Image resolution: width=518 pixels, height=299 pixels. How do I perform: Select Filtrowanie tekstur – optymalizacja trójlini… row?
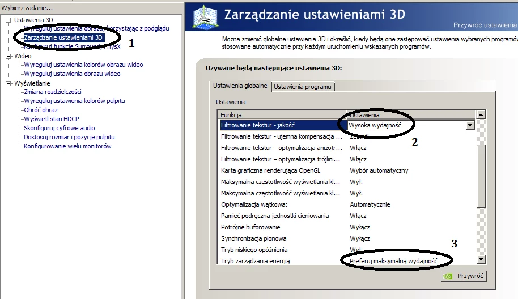(x=346, y=159)
